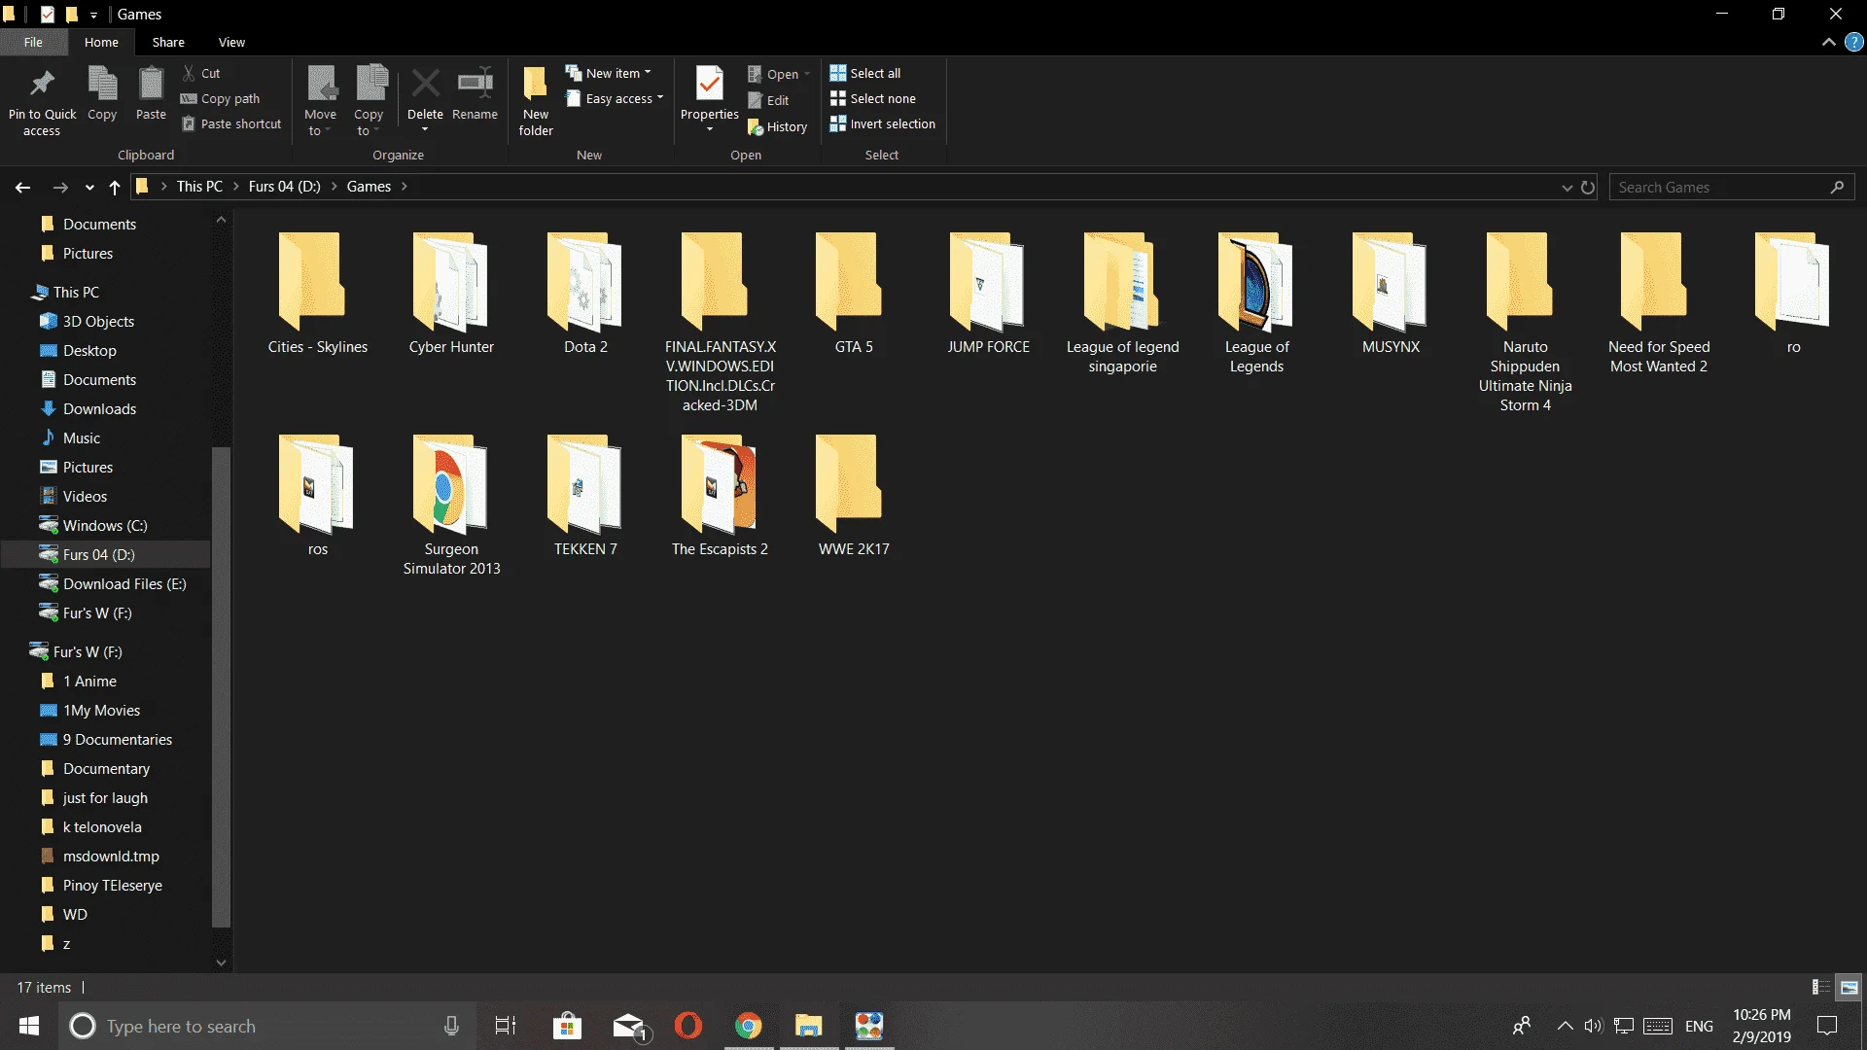Select the TEKKEN 7 folder

(585, 496)
